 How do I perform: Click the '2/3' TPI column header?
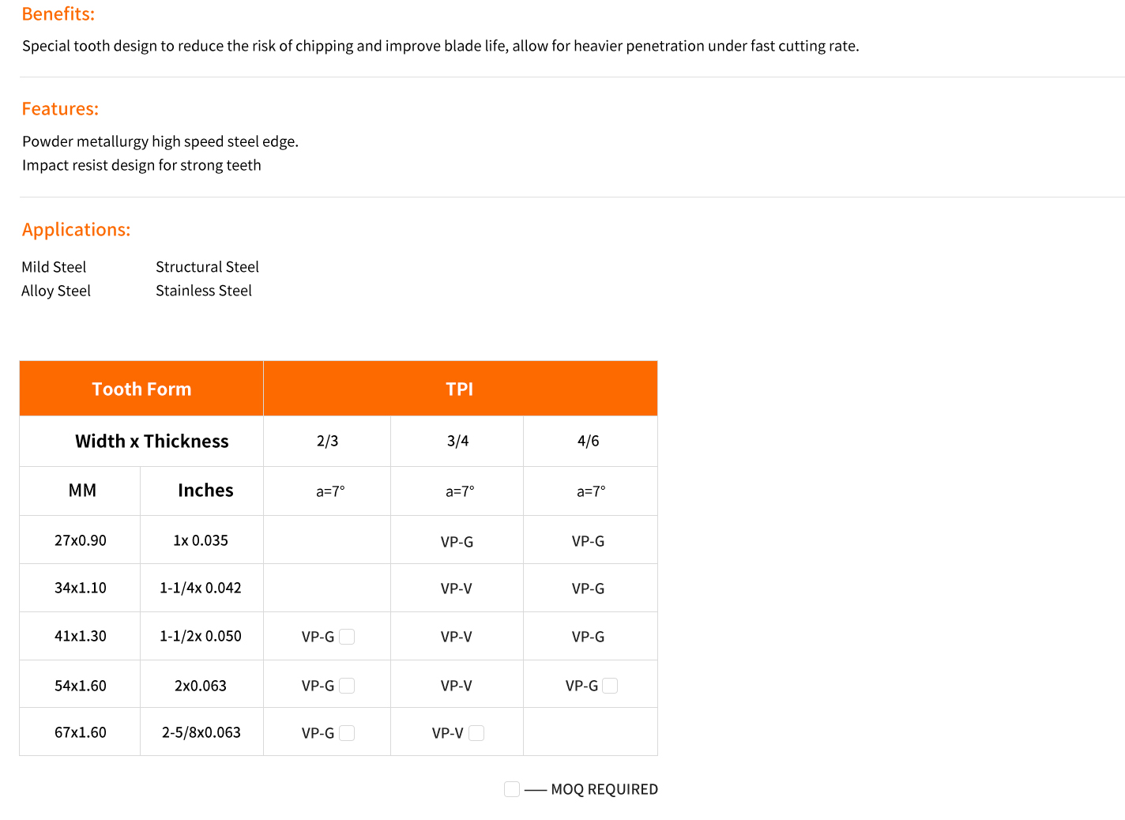pos(327,441)
